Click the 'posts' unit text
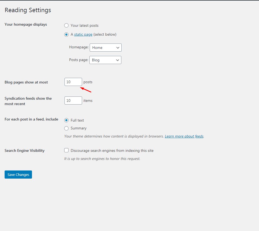259x231 pixels. pos(88,82)
